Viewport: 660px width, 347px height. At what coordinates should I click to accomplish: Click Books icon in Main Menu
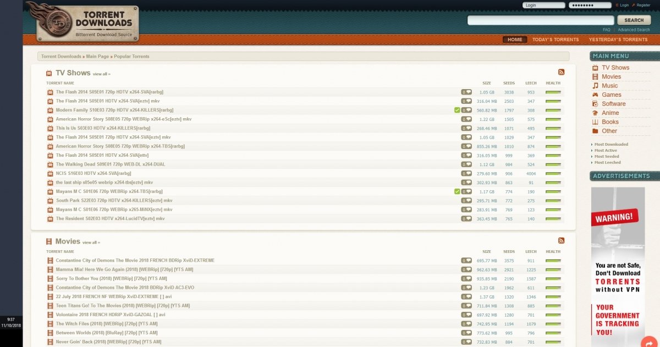coord(595,122)
